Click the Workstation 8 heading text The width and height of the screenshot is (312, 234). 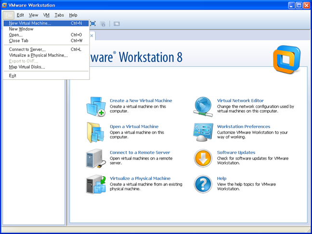click(151, 57)
